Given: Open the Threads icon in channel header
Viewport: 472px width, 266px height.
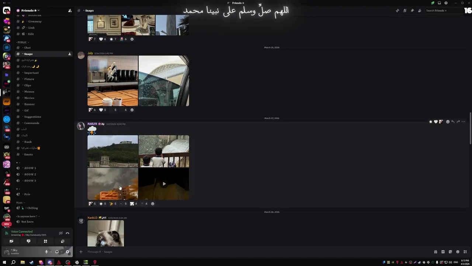Looking at the screenshot, I should click(397, 11).
